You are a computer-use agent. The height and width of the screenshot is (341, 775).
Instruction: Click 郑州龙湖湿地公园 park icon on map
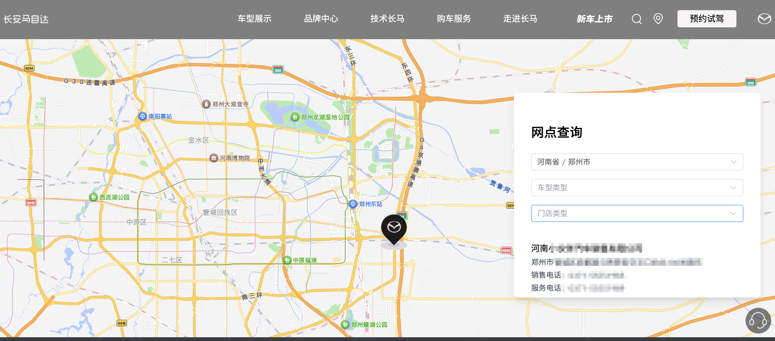[x=295, y=117]
